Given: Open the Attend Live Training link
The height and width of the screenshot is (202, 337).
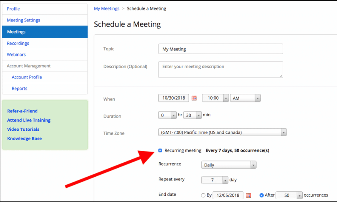Looking at the screenshot, I should click(29, 120).
